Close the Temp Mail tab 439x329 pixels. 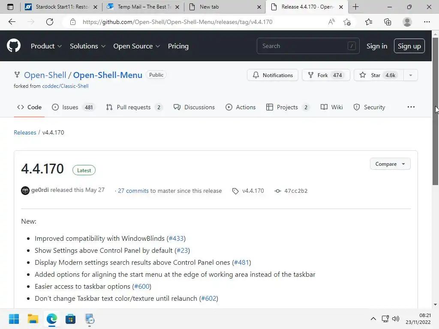click(177, 7)
